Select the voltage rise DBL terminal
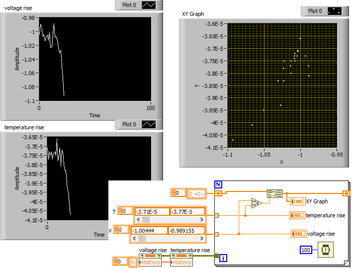Viewport: 352px width, 268px height. [298, 234]
